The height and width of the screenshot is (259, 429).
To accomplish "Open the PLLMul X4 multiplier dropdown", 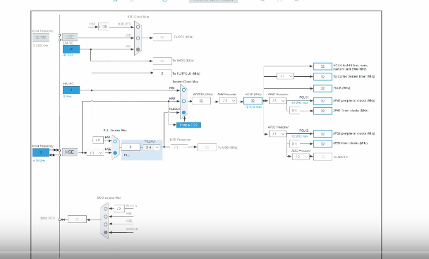I will (152, 147).
